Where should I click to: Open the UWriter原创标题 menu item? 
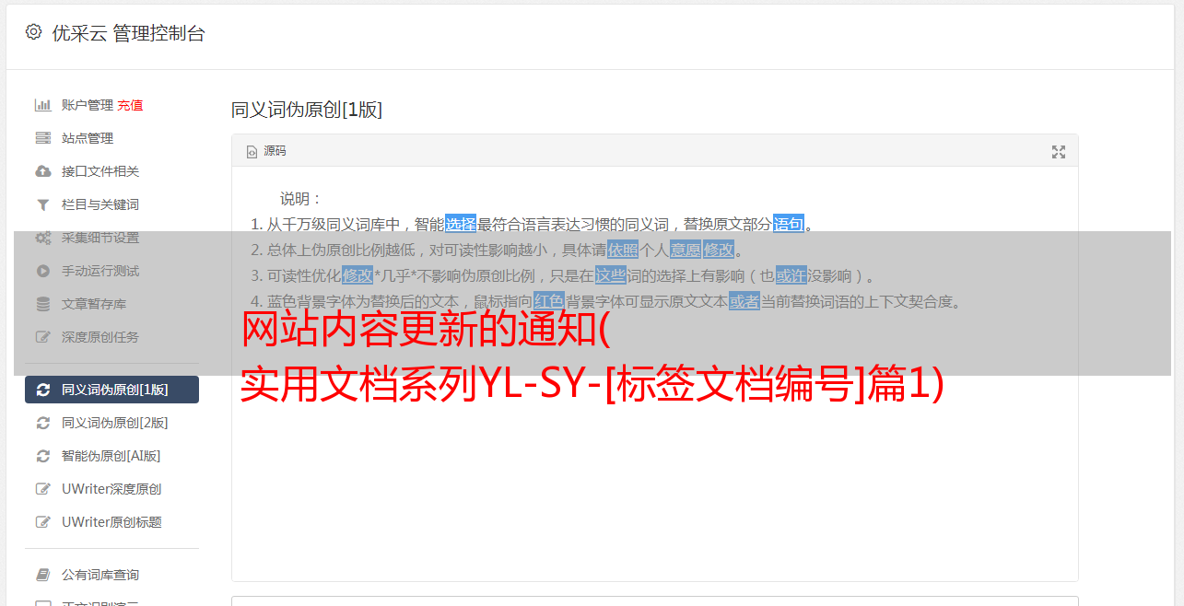pyautogui.click(x=111, y=522)
